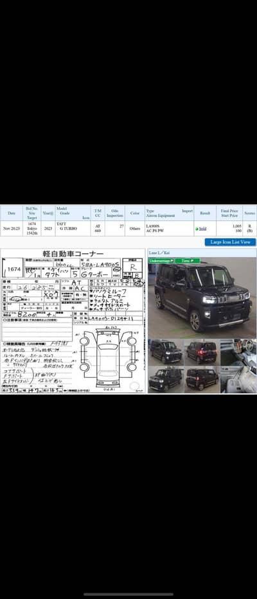Follow the Sold result link
Image resolution: width=257 pixels, height=599 pixels.
pyautogui.click(x=203, y=229)
